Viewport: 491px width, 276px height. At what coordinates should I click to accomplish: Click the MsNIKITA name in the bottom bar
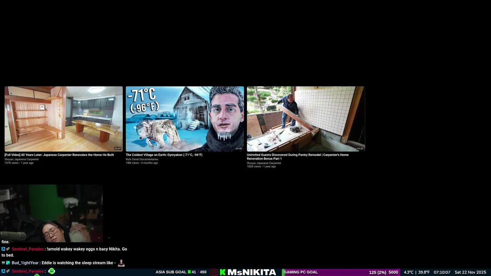pos(252,272)
